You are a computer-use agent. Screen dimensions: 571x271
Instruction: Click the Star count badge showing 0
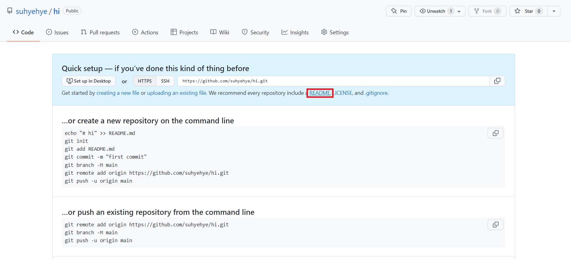coord(539,11)
